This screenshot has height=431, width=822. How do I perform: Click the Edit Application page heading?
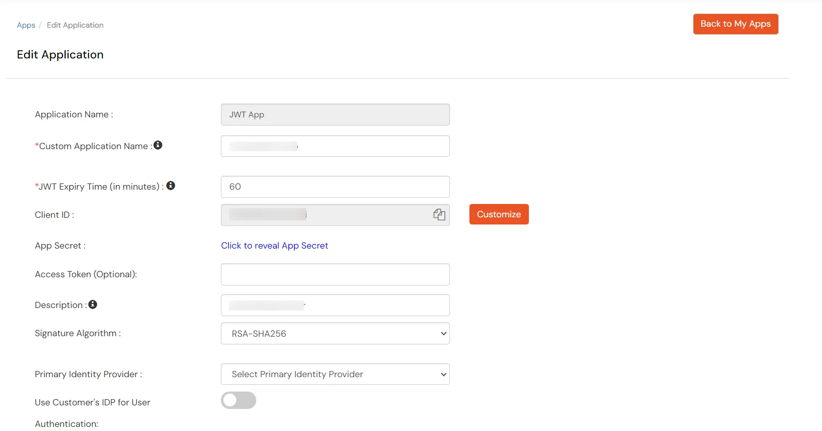click(60, 55)
